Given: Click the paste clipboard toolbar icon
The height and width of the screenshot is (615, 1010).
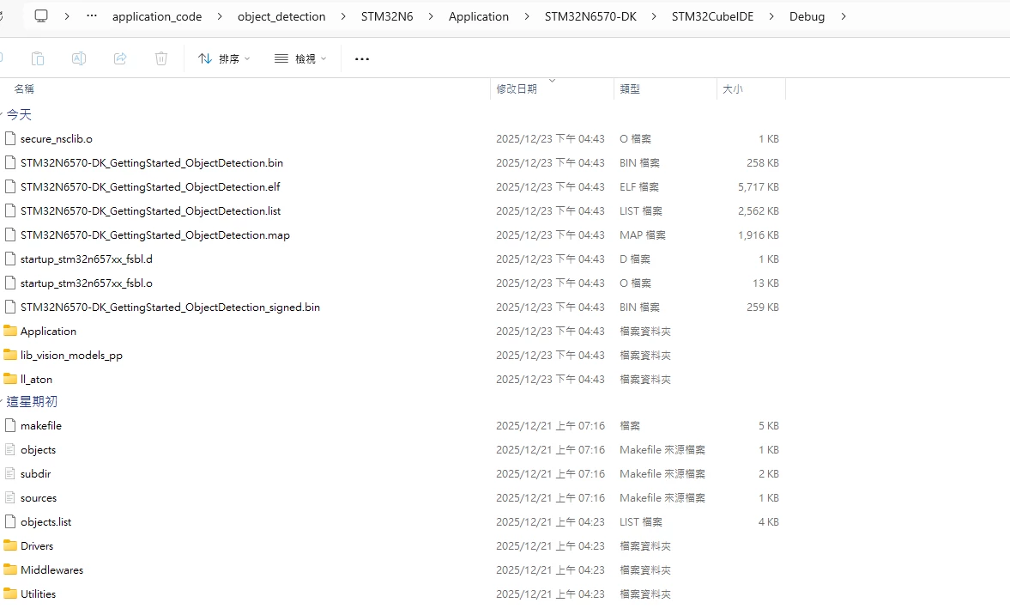Looking at the screenshot, I should click(x=38, y=58).
